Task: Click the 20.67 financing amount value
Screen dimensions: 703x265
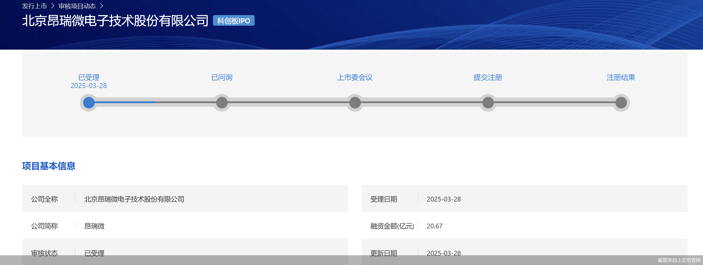Action: click(x=434, y=226)
